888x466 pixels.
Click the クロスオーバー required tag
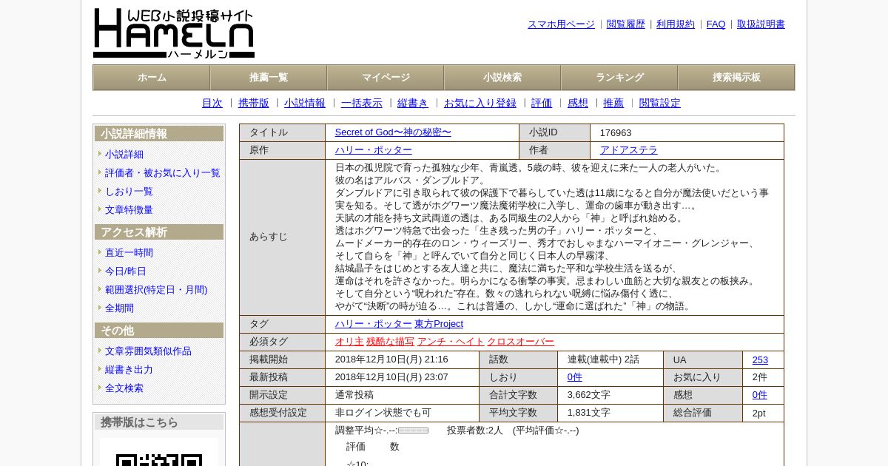pos(520,342)
